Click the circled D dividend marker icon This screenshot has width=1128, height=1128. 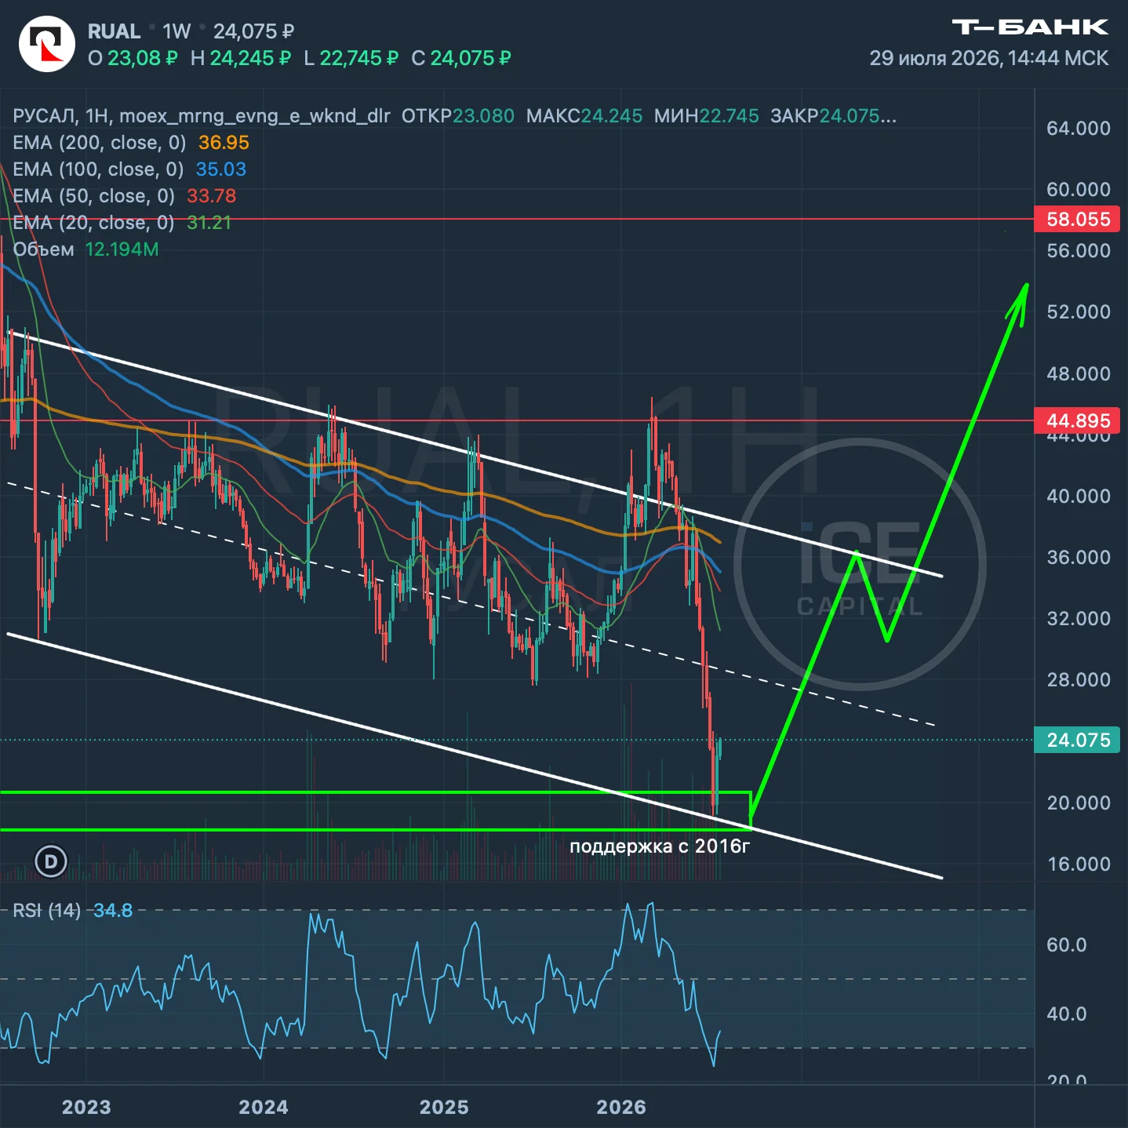(x=51, y=861)
